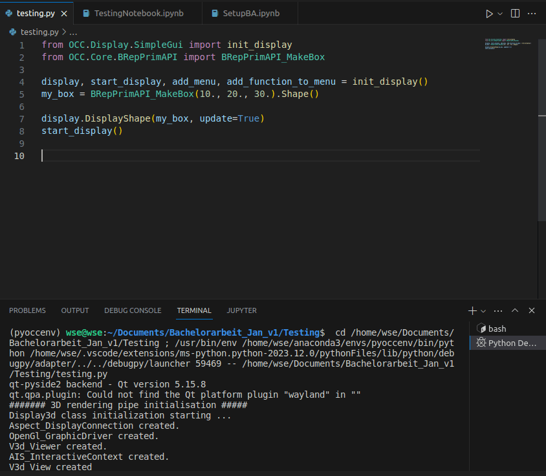Select the Python Debug Console terminal
The height and width of the screenshot is (476, 546).
[x=511, y=343]
